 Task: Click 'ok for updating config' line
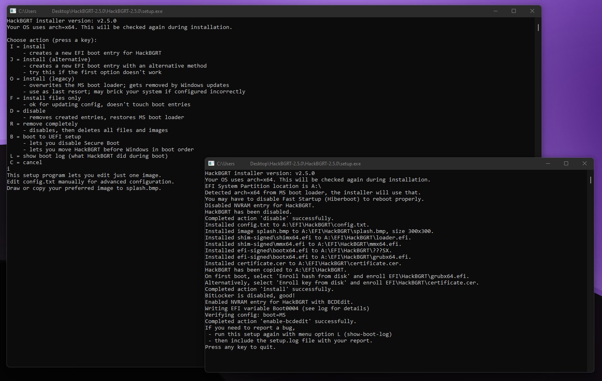[x=107, y=105]
